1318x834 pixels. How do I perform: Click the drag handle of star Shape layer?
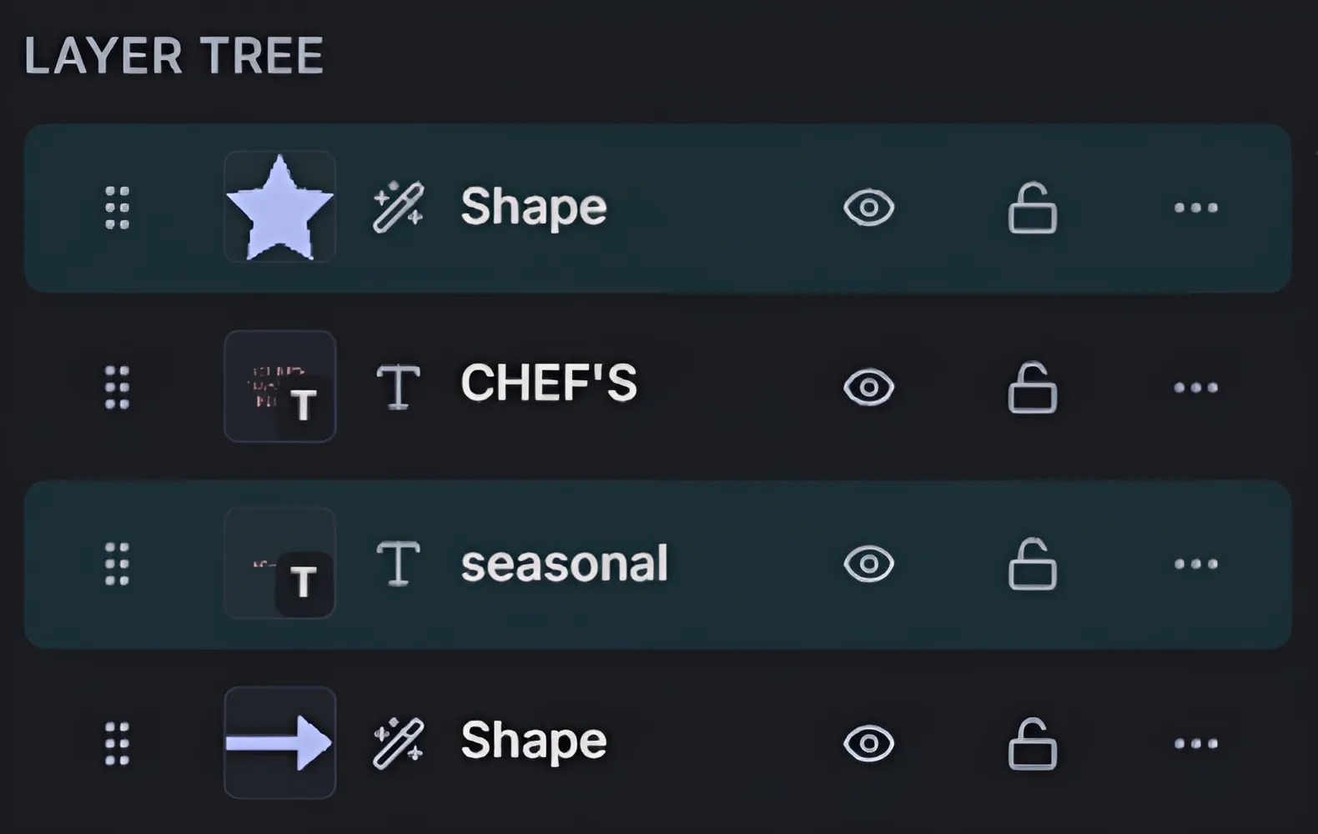(x=117, y=208)
